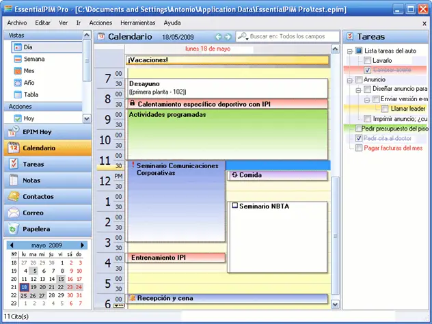Screen dimensions: 432x324
Task: Click the Tareas panel header icon
Action: pos(350,36)
